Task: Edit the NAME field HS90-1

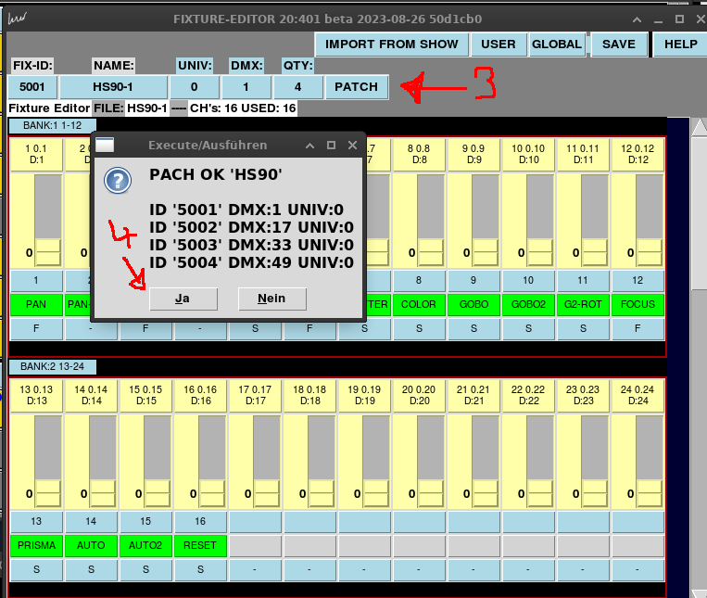Action: (113, 87)
